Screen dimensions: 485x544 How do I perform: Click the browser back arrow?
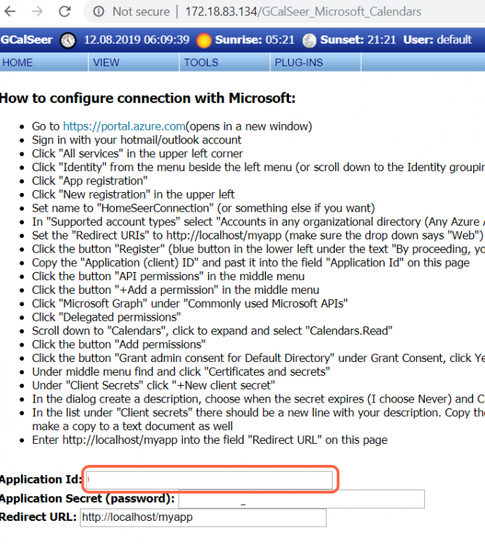coord(9,12)
